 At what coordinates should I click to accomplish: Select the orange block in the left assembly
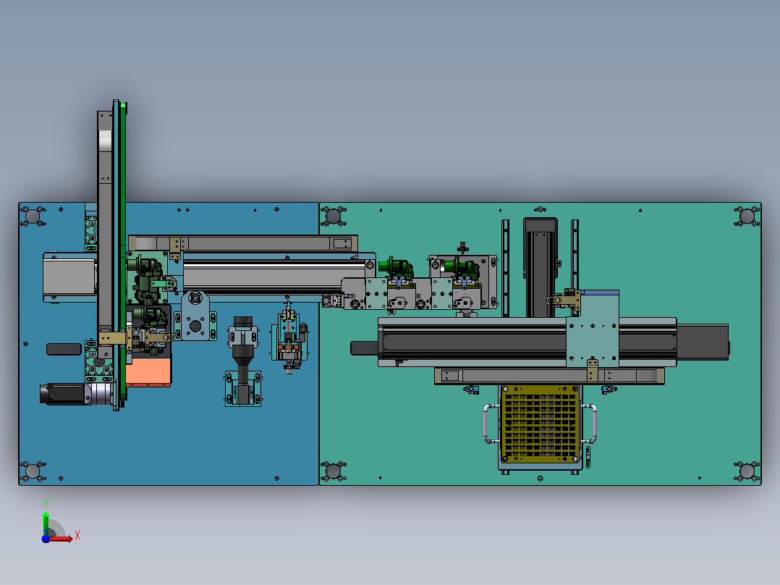pos(148,372)
